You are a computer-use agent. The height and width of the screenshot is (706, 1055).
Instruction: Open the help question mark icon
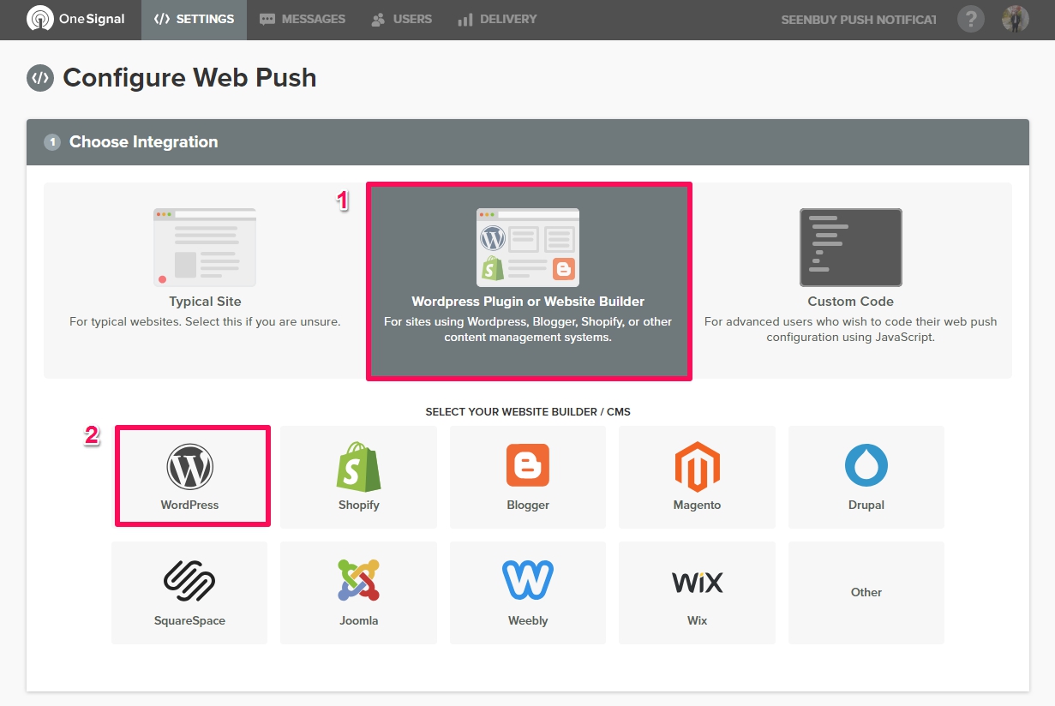click(x=970, y=19)
